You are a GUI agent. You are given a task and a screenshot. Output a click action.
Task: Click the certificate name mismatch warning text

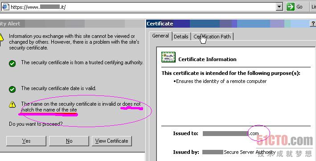81,107
